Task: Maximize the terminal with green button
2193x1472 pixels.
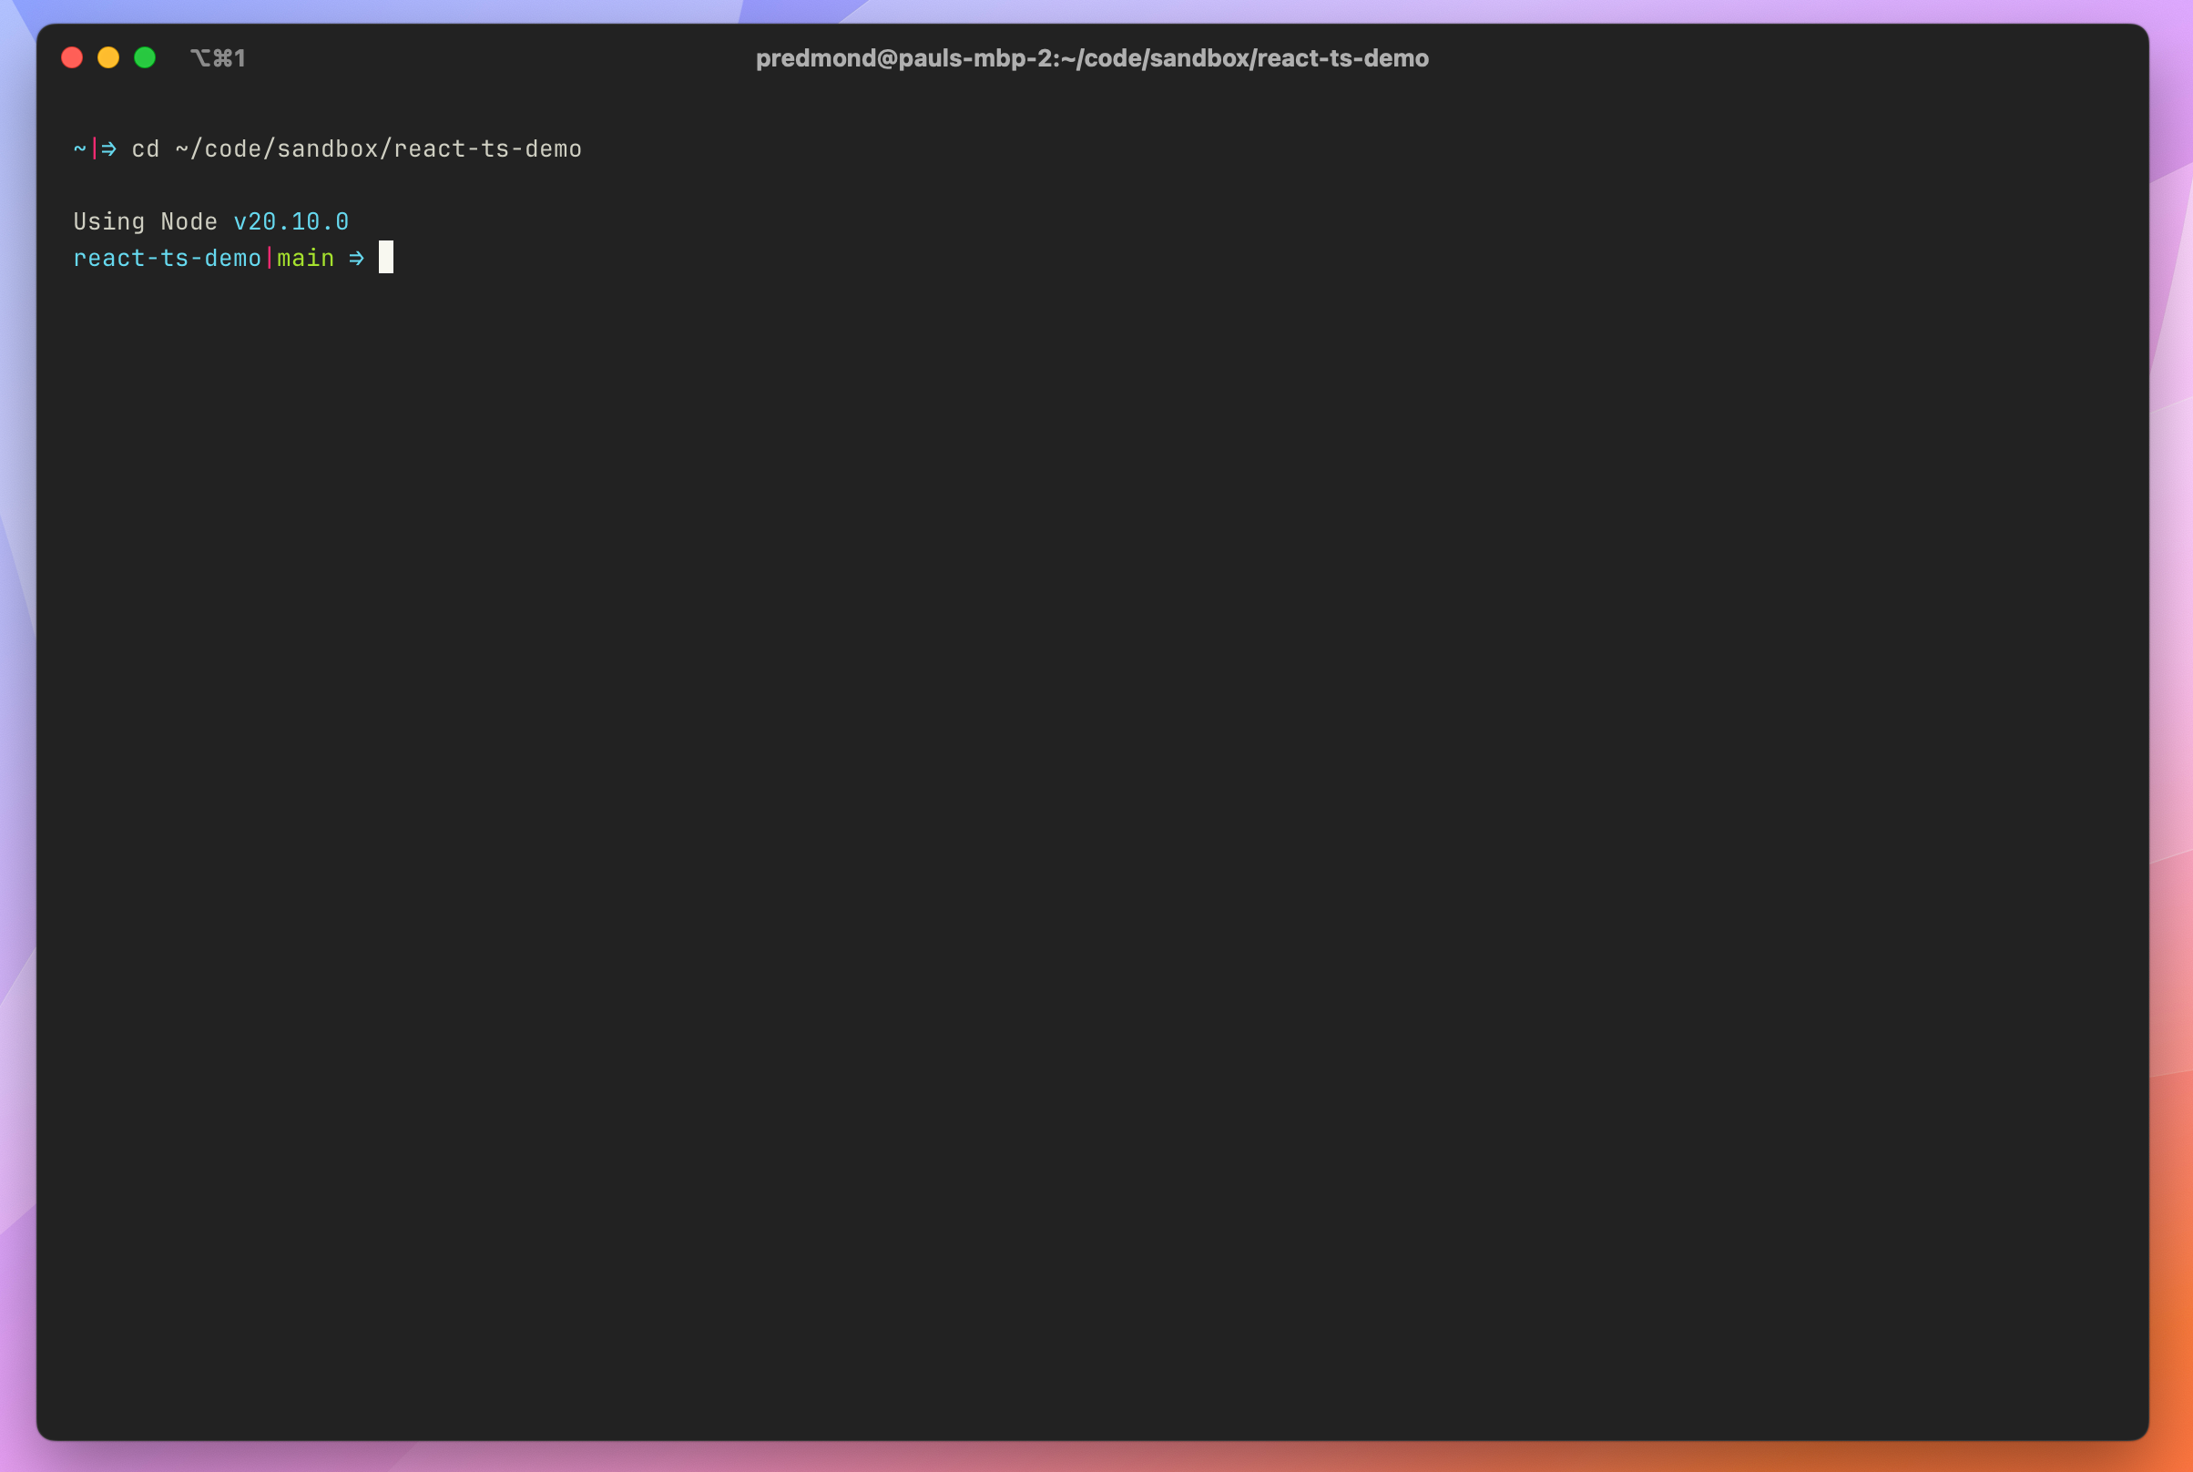Action: pyautogui.click(x=146, y=58)
